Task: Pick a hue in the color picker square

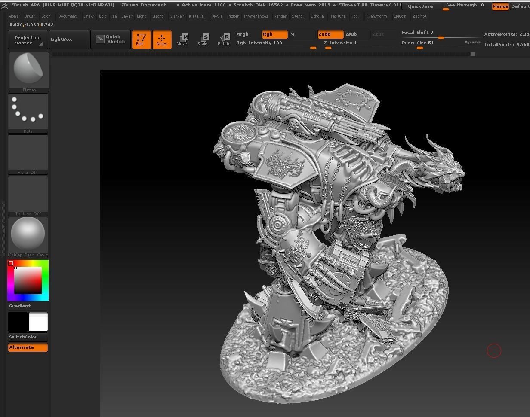Action: (28, 280)
